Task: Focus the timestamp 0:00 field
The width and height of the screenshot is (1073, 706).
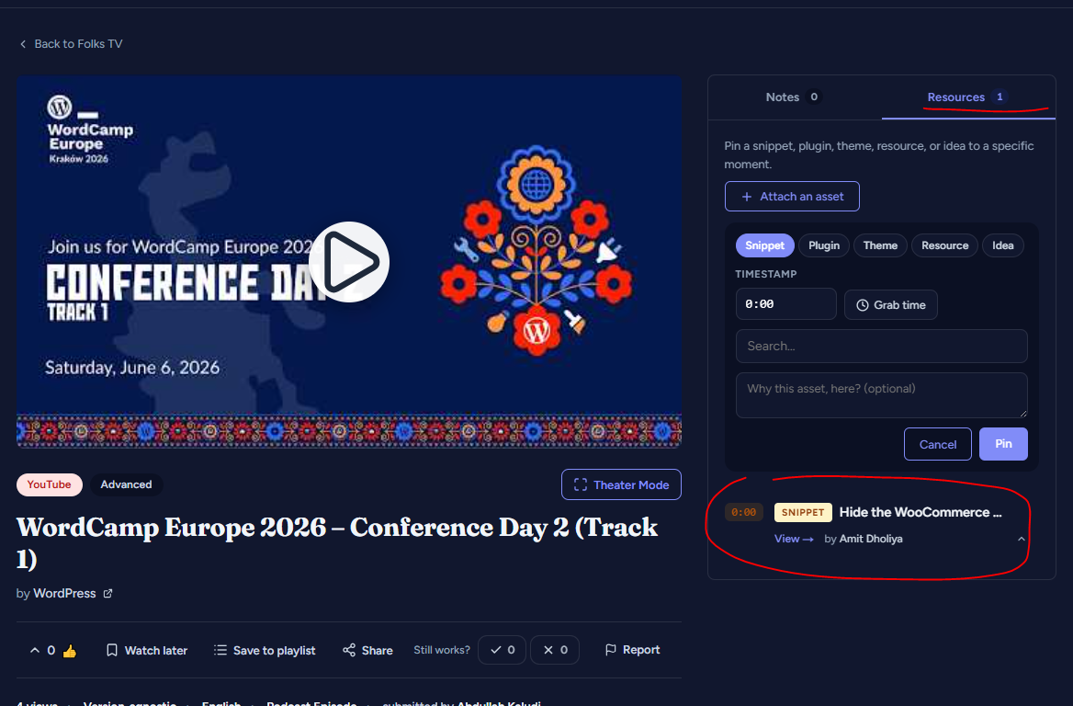Action: (785, 304)
